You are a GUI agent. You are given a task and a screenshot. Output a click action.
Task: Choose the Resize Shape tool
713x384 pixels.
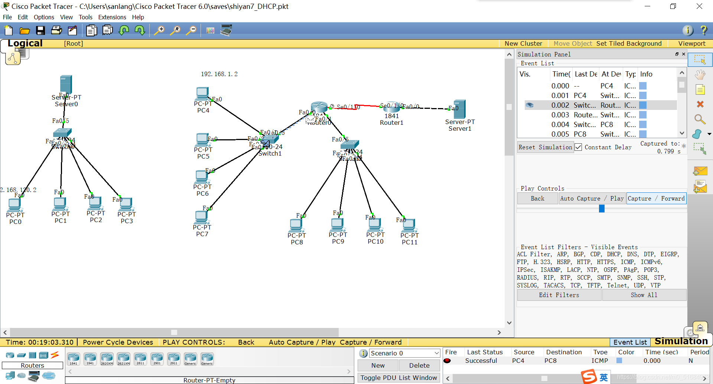click(700, 149)
